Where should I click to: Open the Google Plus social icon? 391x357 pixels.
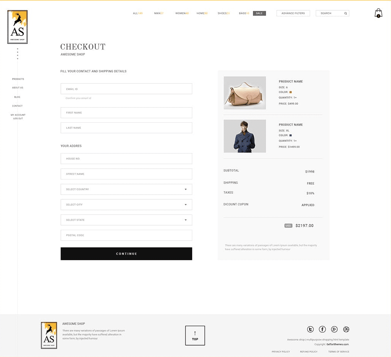(334, 329)
